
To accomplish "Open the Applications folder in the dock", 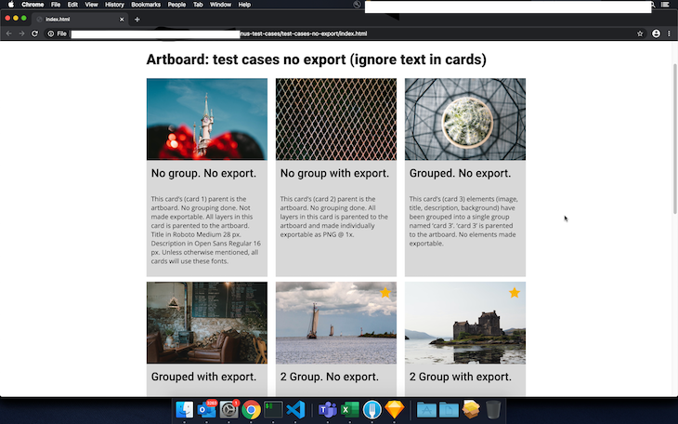I will click(426, 410).
